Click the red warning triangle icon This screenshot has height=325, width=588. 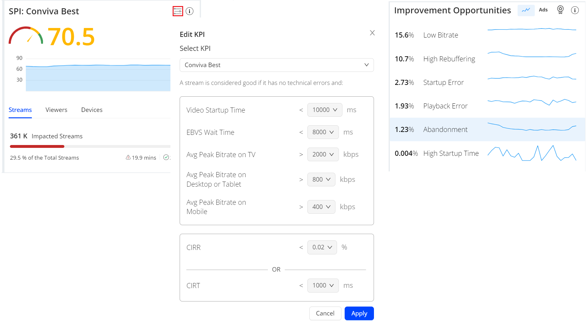128,157
